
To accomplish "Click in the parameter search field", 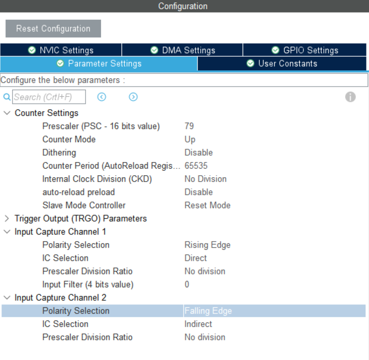I will coord(49,97).
